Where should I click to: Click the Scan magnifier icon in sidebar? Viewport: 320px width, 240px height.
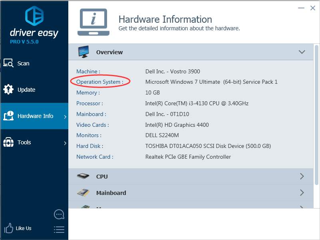(x=8, y=63)
